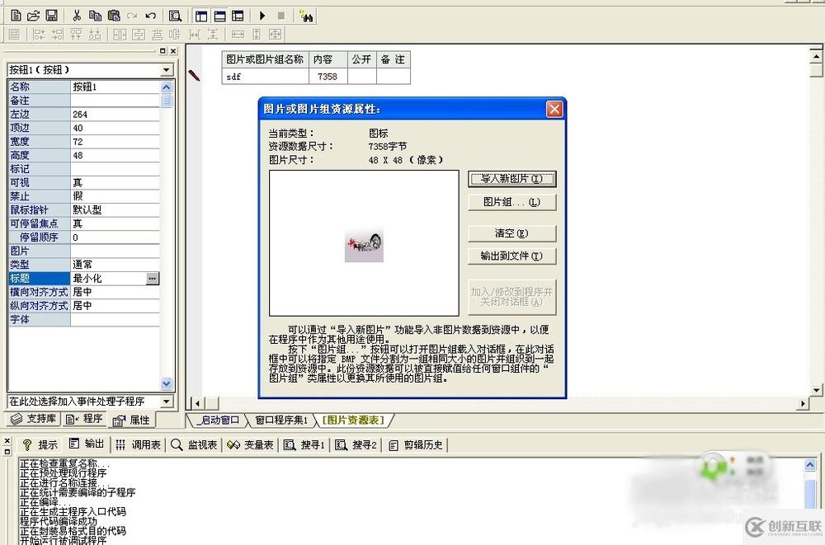Click the first icon in the alignment toolbar
Screen dimensions: 825x545
coord(15,35)
